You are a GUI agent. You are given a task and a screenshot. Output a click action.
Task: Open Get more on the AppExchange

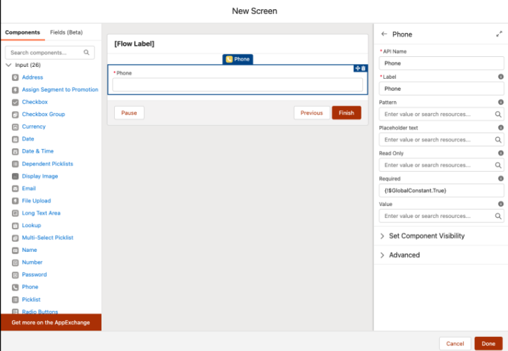tap(51, 323)
